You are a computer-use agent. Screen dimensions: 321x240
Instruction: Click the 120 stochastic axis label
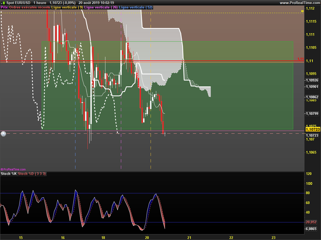tap(309, 174)
